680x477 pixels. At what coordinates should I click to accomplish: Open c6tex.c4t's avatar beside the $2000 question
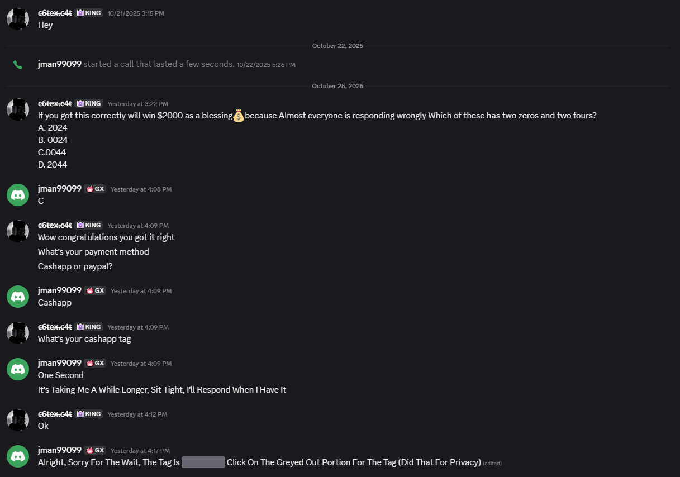(x=18, y=109)
